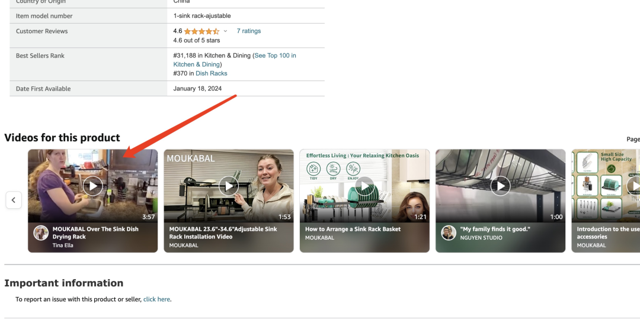Click the 3:57 duration on the first video
Image resolution: width=640 pixels, height=320 pixels.
pyautogui.click(x=149, y=217)
